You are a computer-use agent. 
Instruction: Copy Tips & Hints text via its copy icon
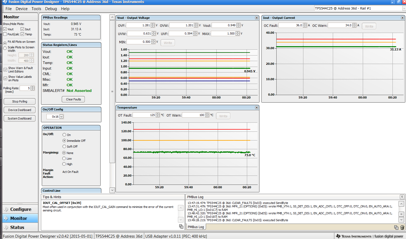pos(181,227)
